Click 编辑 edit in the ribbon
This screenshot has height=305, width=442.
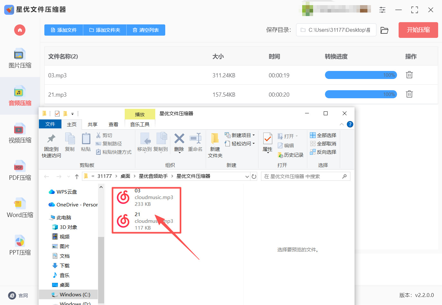click(x=286, y=146)
